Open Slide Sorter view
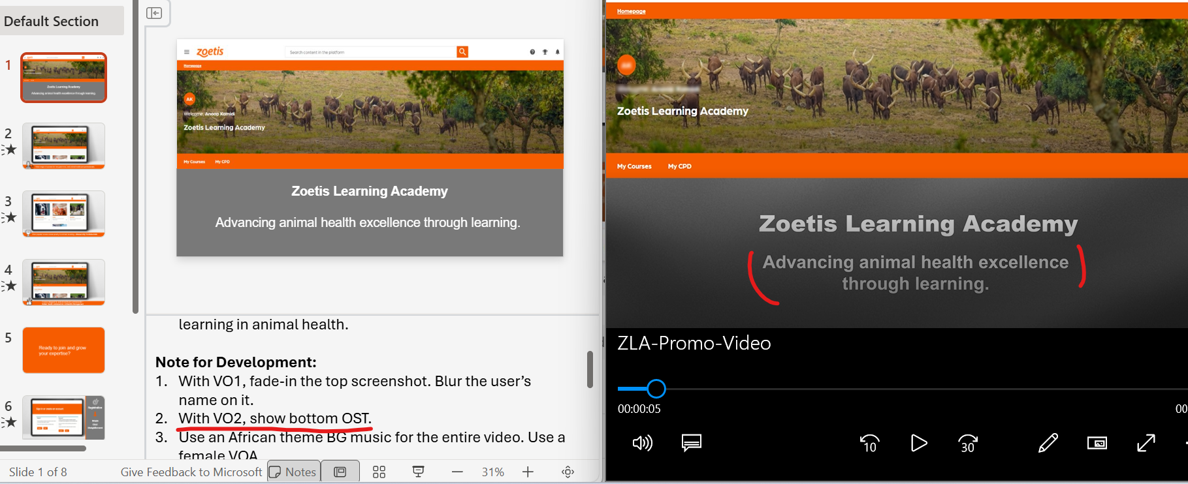 pyautogui.click(x=379, y=472)
